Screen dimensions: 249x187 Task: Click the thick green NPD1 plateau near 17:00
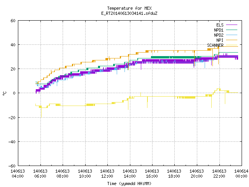175,57
